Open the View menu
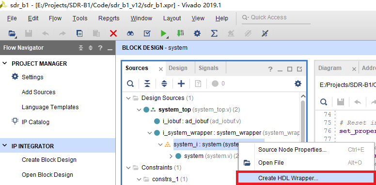Screen dimensions: 376x185 pos(198,18)
